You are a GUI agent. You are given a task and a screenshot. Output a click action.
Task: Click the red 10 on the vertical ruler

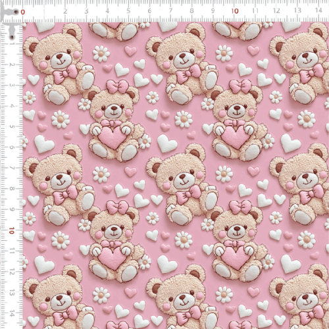pyautogui.click(x=12, y=230)
